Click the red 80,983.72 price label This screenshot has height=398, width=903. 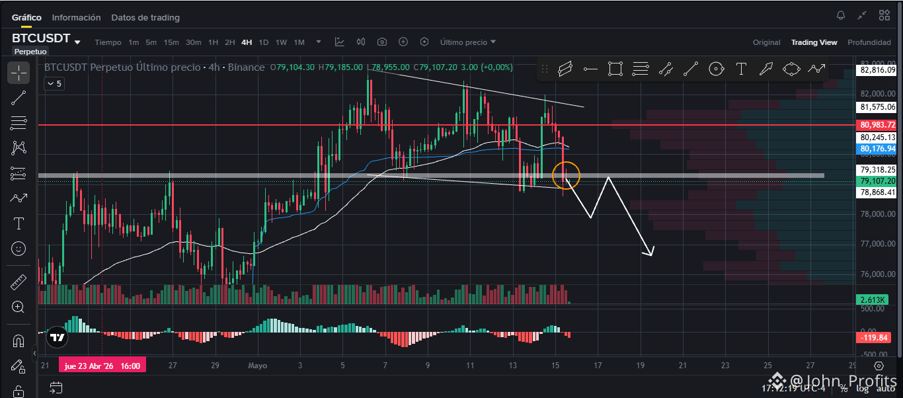[877, 125]
